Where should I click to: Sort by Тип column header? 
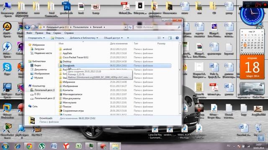(136, 44)
